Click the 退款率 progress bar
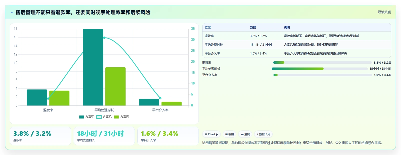This screenshot has width=401, height=155. click(x=322, y=62)
